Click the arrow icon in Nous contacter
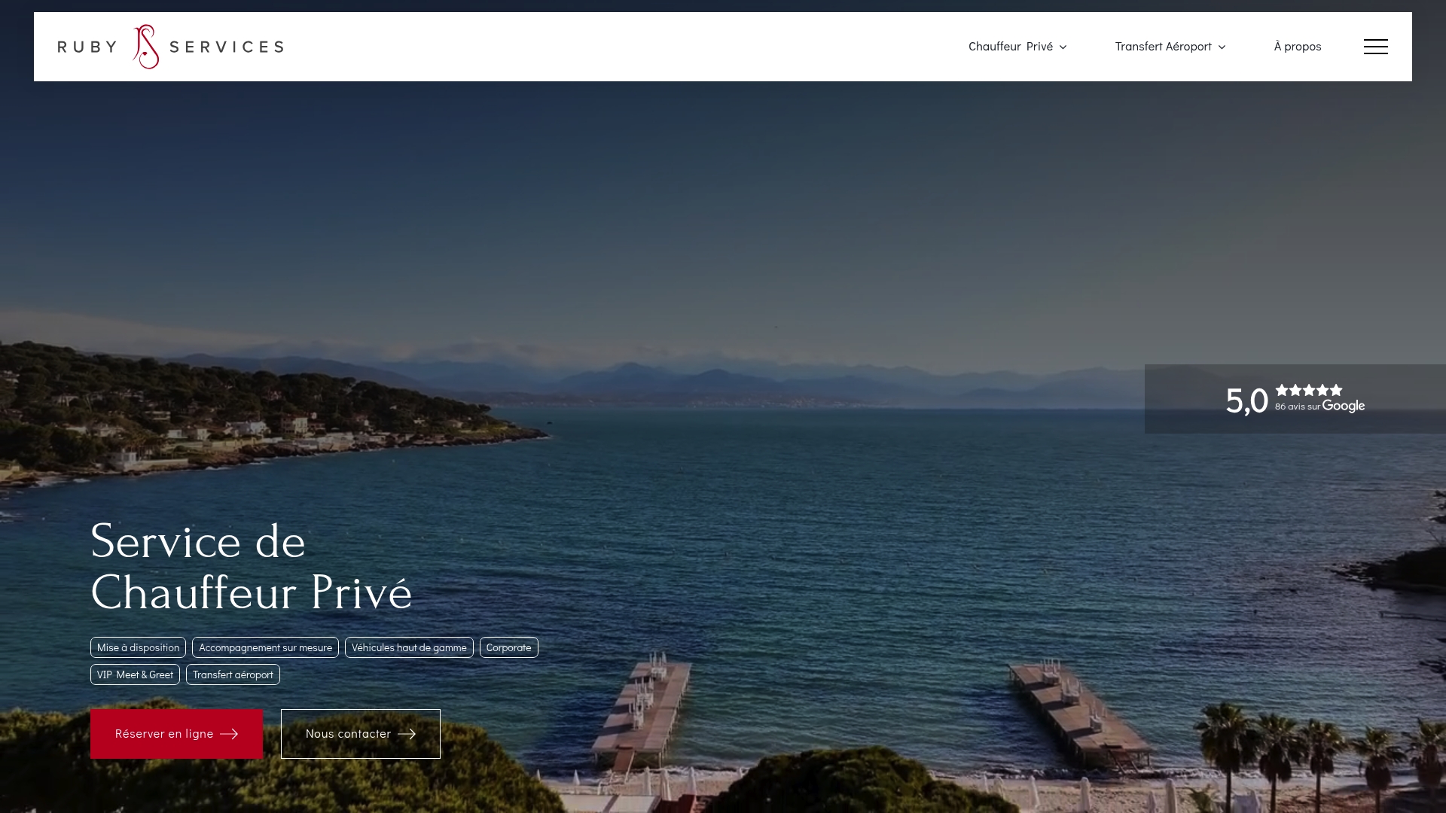 click(x=407, y=734)
